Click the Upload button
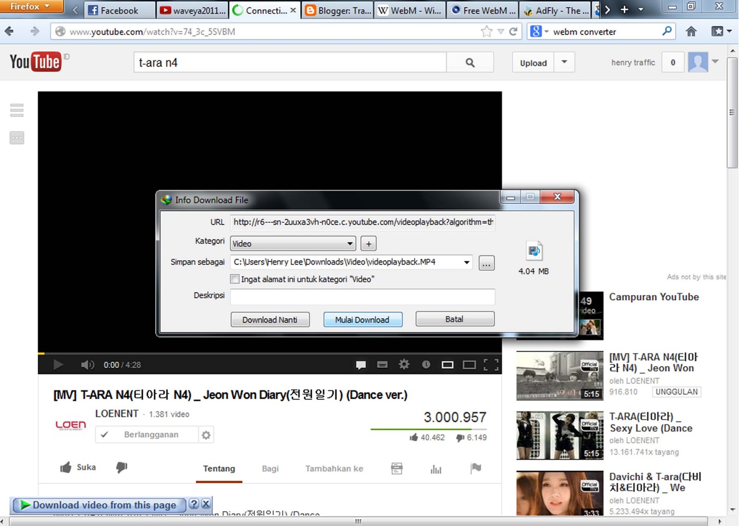 [x=533, y=62]
